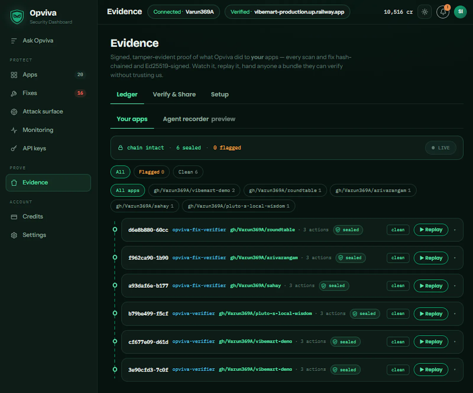The width and height of the screenshot is (473, 393).
Task: Filter by Flagged 0
Action: pos(152,172)
